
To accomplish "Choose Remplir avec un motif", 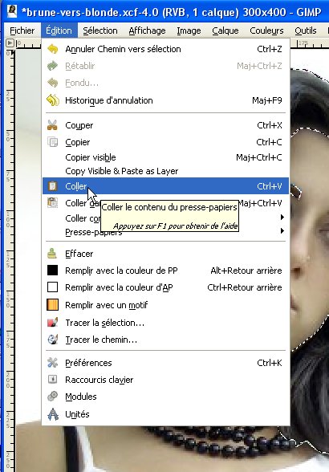I will 166,305.
